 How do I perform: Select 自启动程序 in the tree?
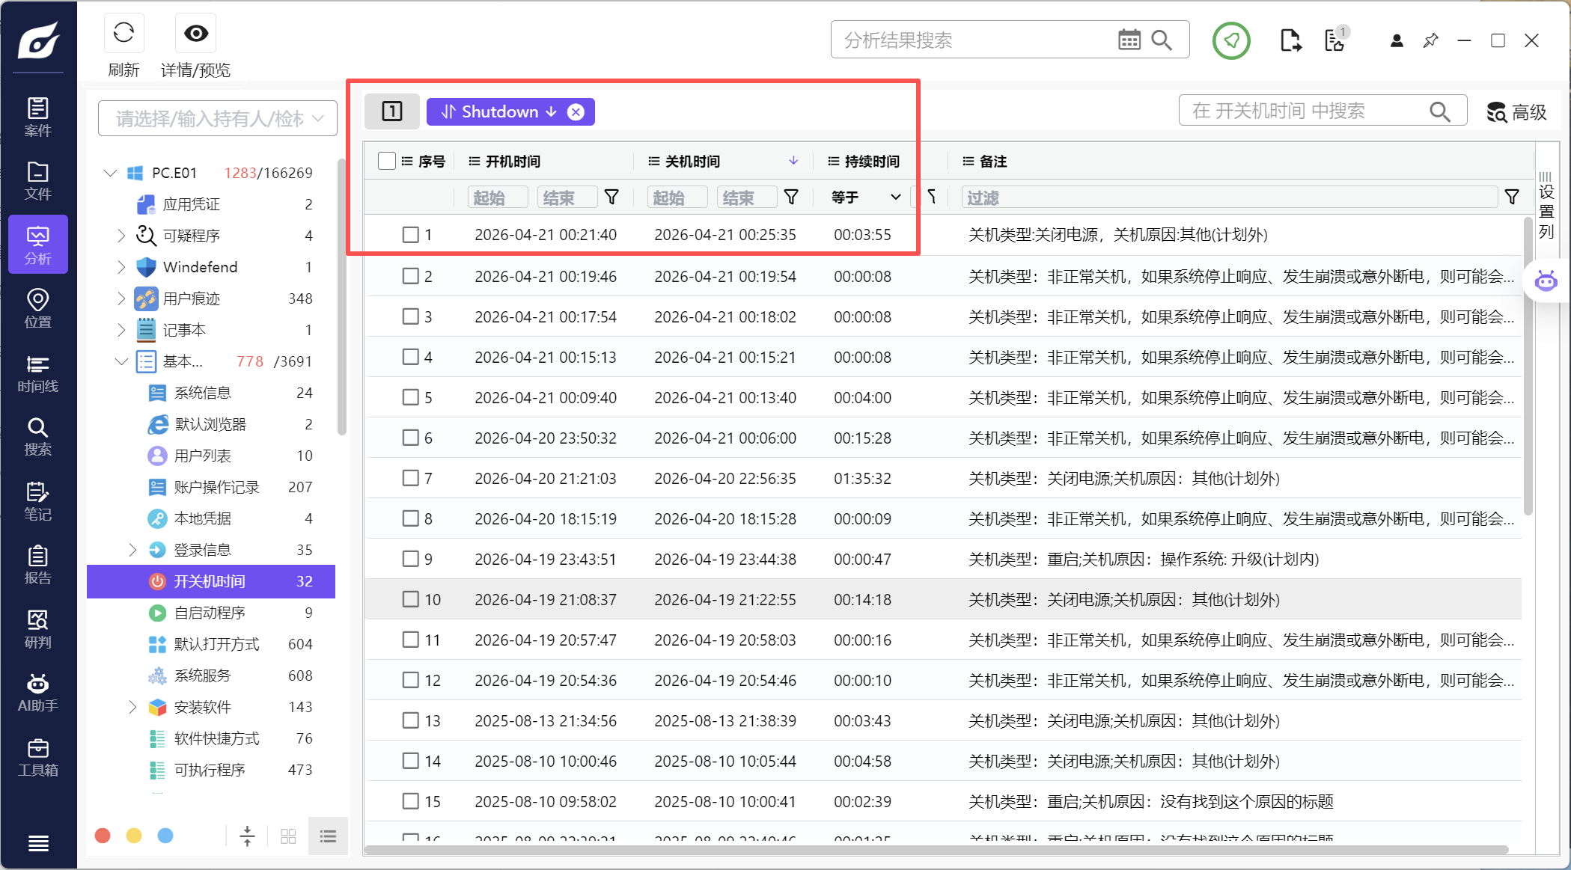click(211, 613)
